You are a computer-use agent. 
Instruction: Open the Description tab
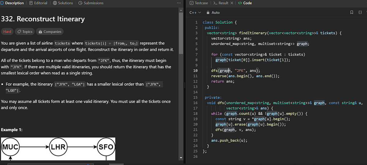tap(12, 3)
